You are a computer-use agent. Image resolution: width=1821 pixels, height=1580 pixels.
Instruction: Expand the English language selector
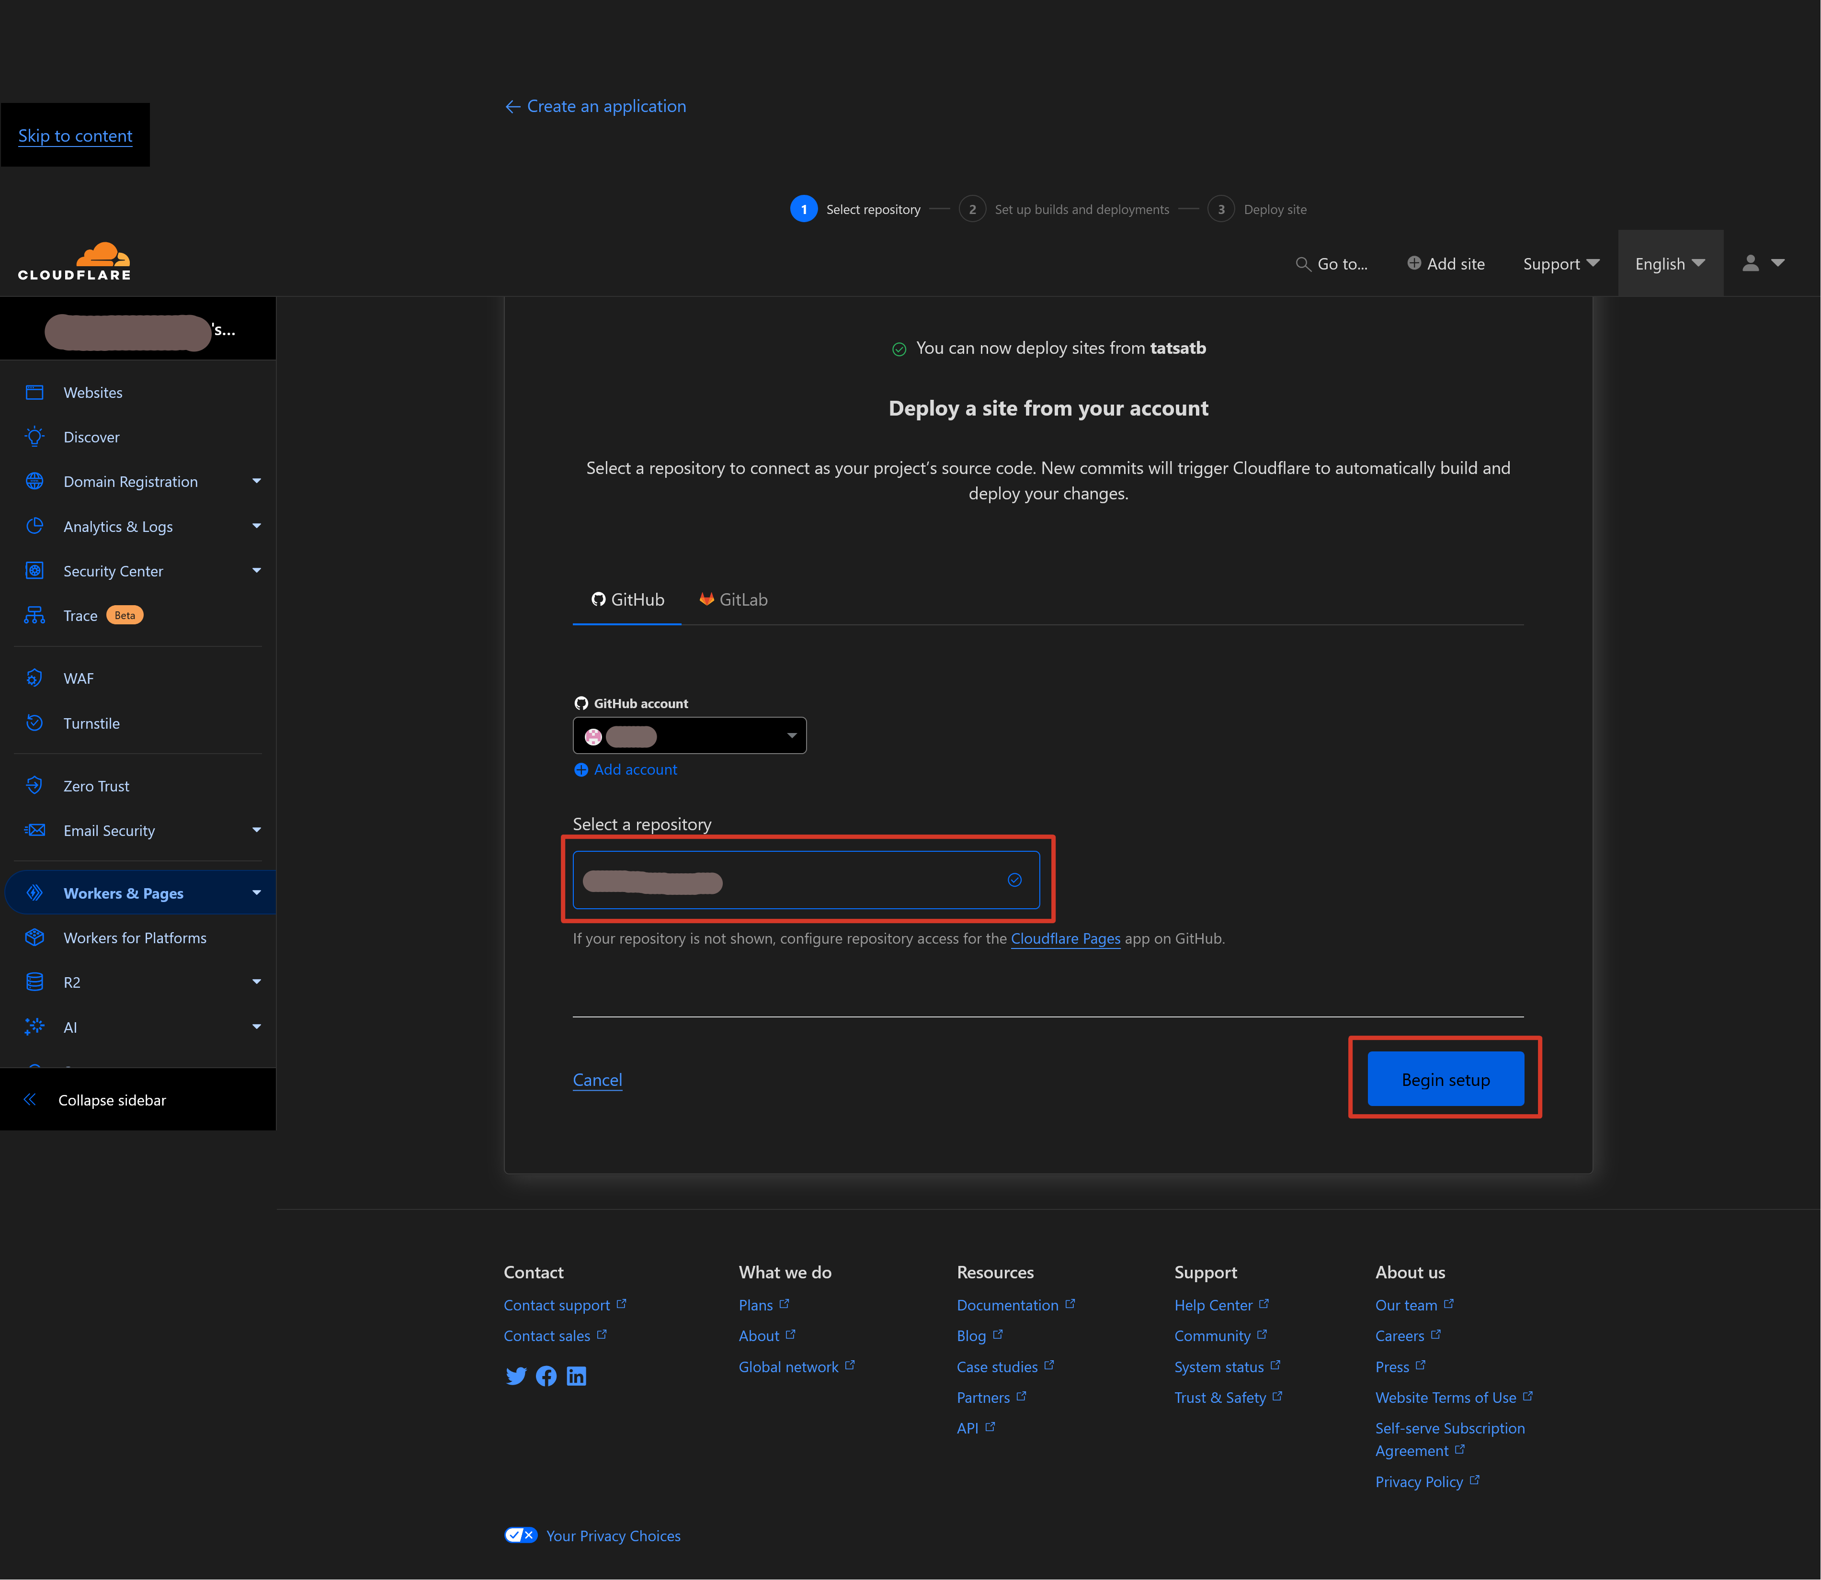point(1668,263)
